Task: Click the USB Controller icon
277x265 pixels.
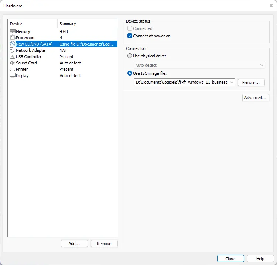Action: 13,57
